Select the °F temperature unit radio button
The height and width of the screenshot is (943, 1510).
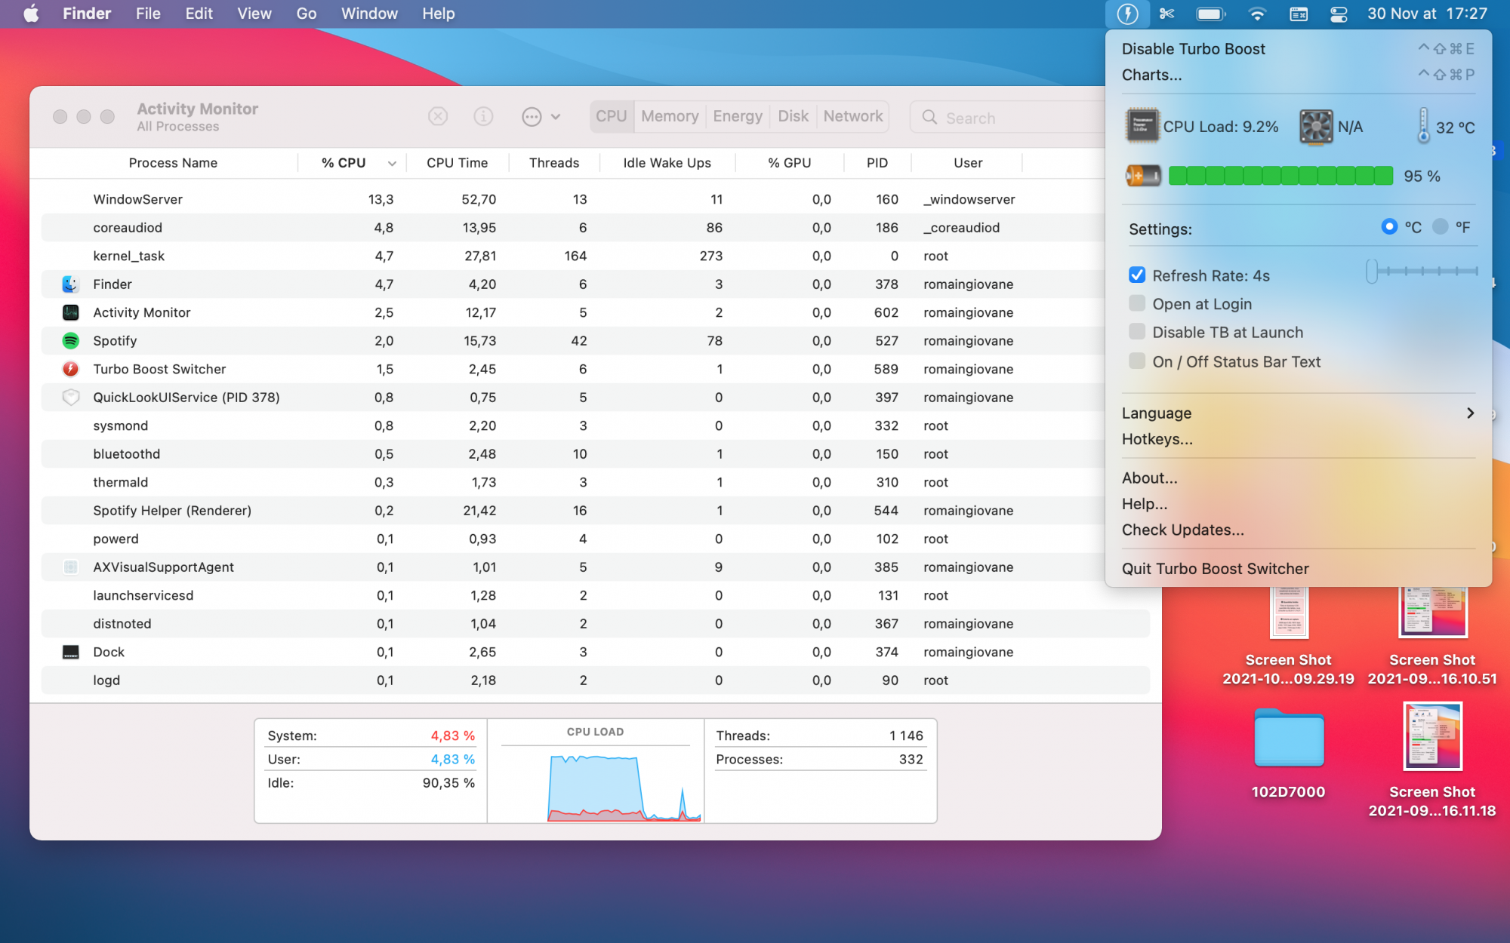coord(1440,226)
